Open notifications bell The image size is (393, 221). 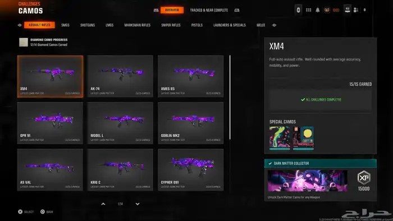(318, 10)
